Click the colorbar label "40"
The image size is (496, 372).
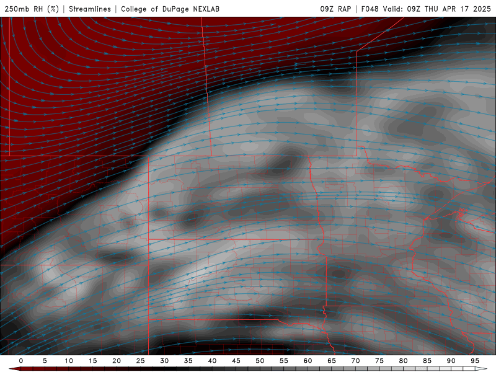212,361
